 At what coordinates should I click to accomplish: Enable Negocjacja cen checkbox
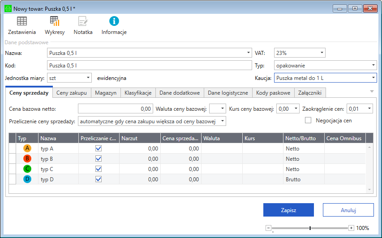tap(308, 120)
